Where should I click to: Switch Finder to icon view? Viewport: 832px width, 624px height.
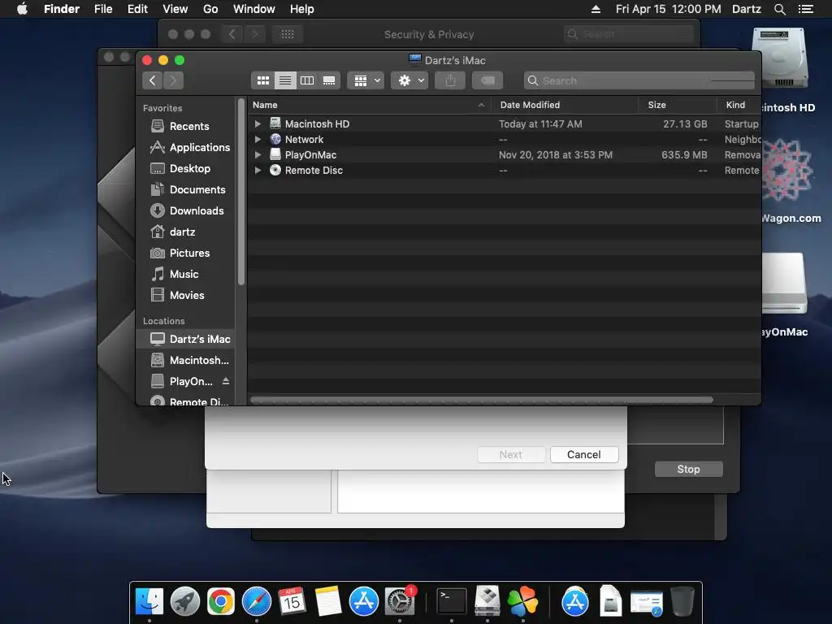(262, 80)
